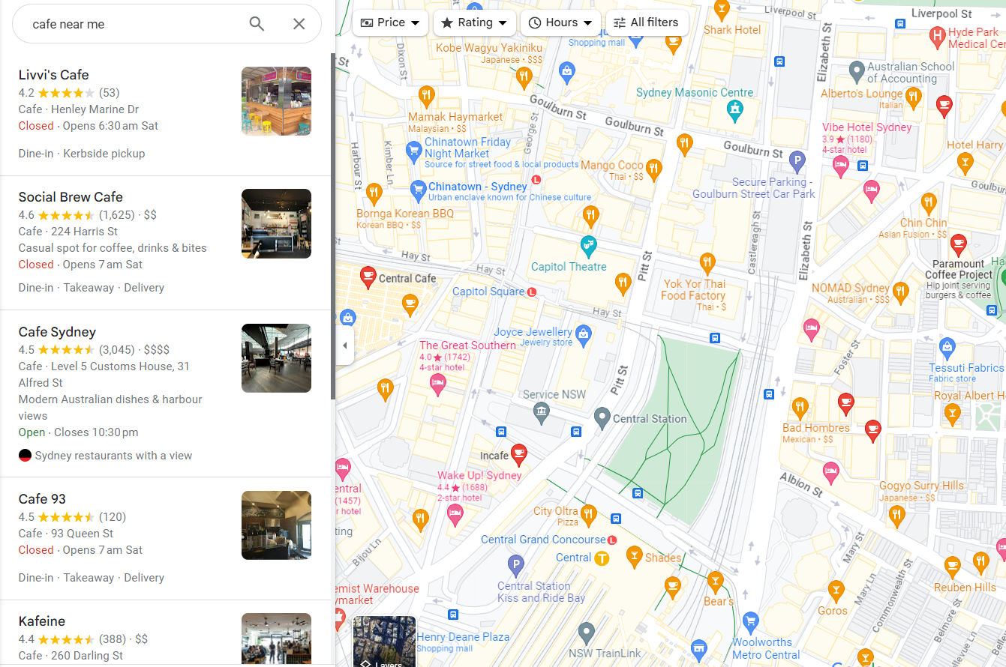Expand the Rating filter dropdown
Image resolution: width=1006 pixels, height=667 pixels.
pyautogui.click(x=475, y=22)
